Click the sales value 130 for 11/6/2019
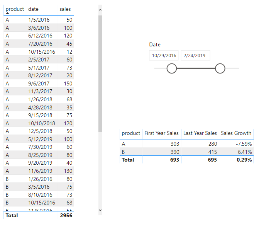264x225 pixels. (68, 171)
